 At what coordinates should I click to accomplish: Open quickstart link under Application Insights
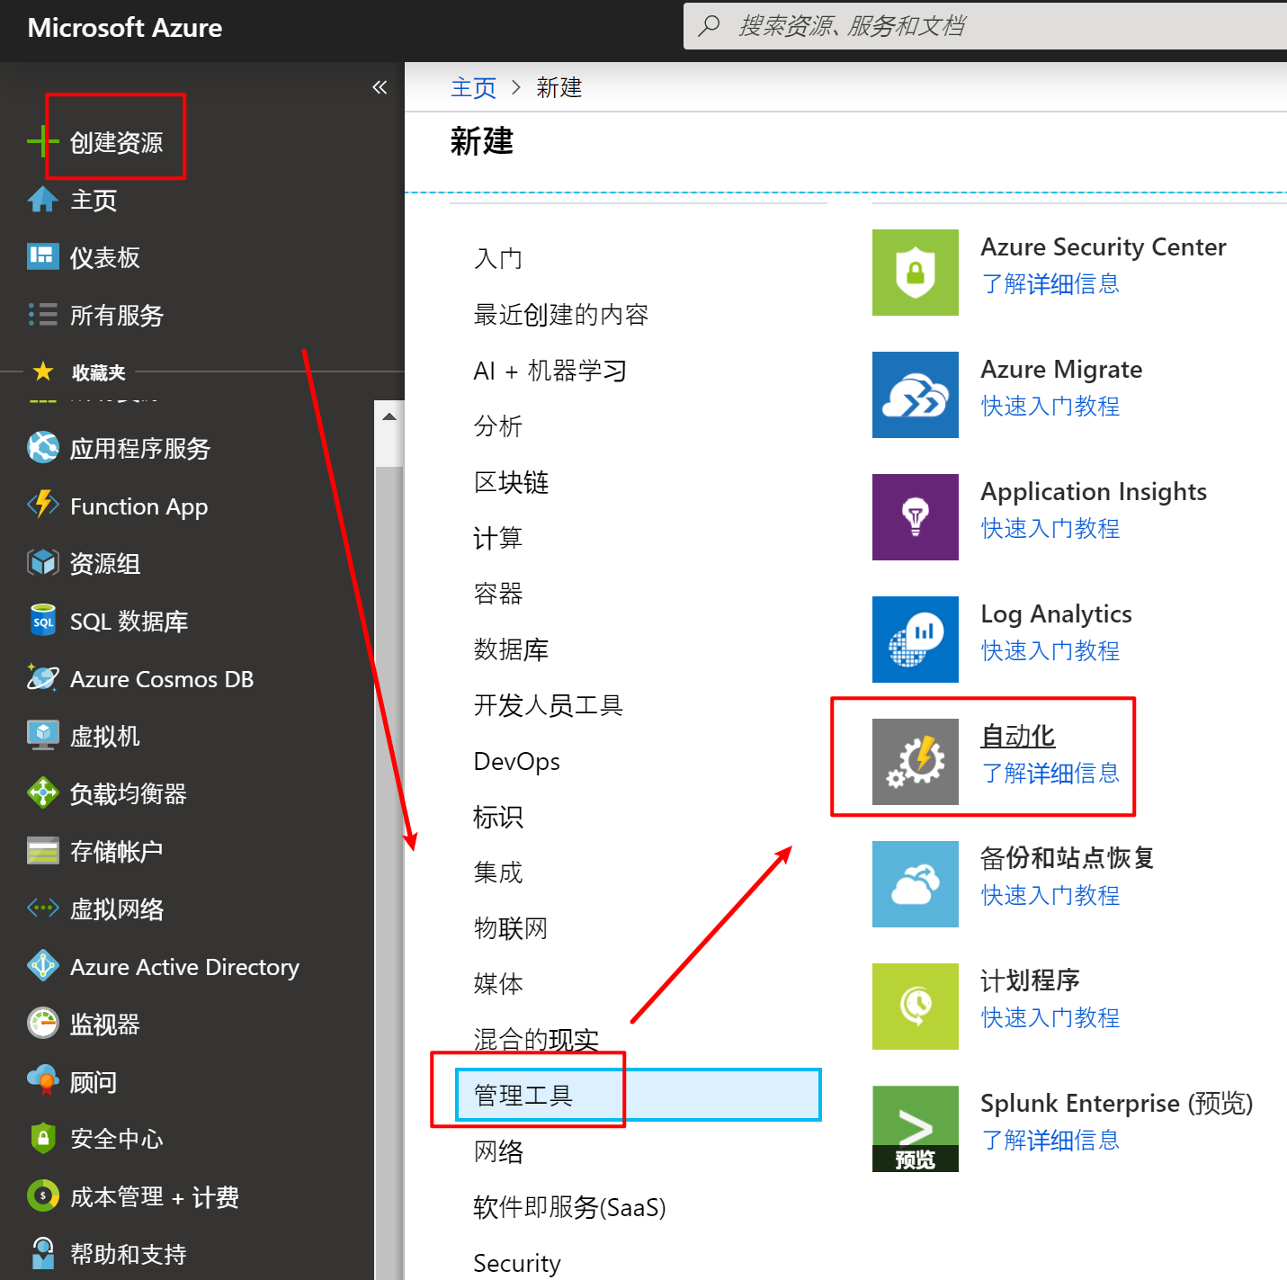pos(1050,529)
